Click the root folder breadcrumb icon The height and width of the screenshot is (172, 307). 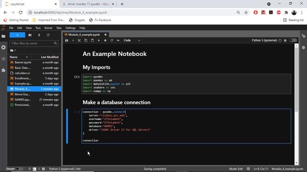point(12,51)
